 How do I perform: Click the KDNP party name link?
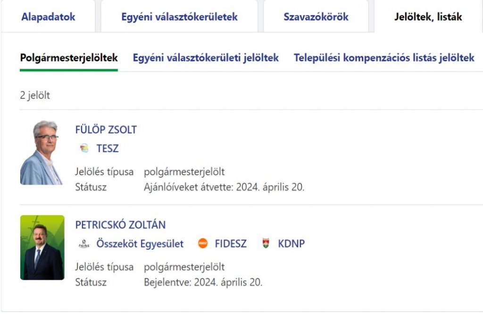(291, 244)
